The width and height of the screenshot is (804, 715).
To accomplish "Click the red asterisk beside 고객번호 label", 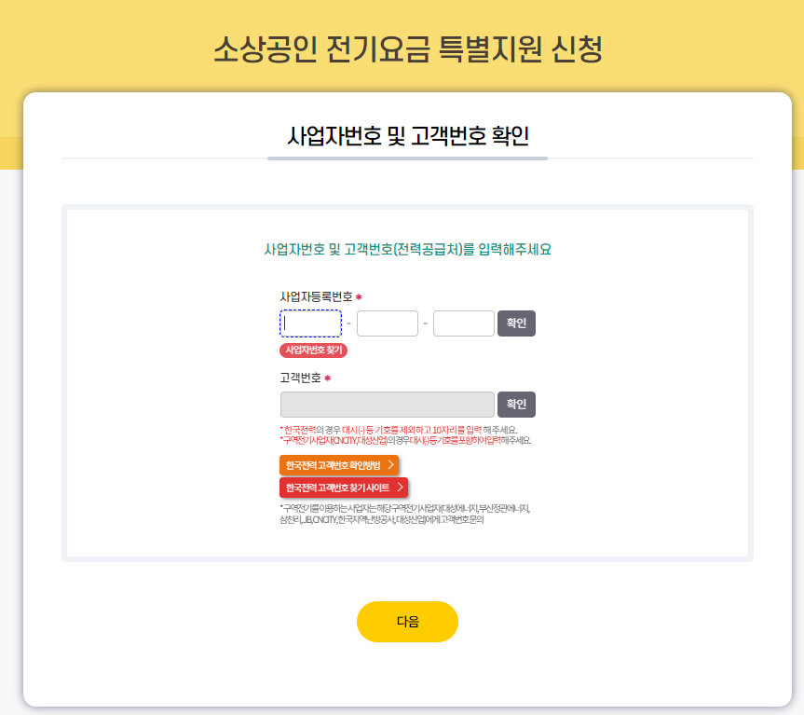I will [328, 378].
